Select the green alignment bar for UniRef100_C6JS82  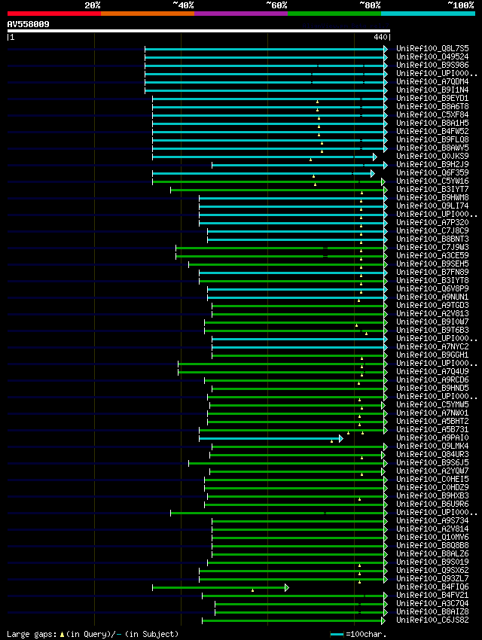point(291,621)
